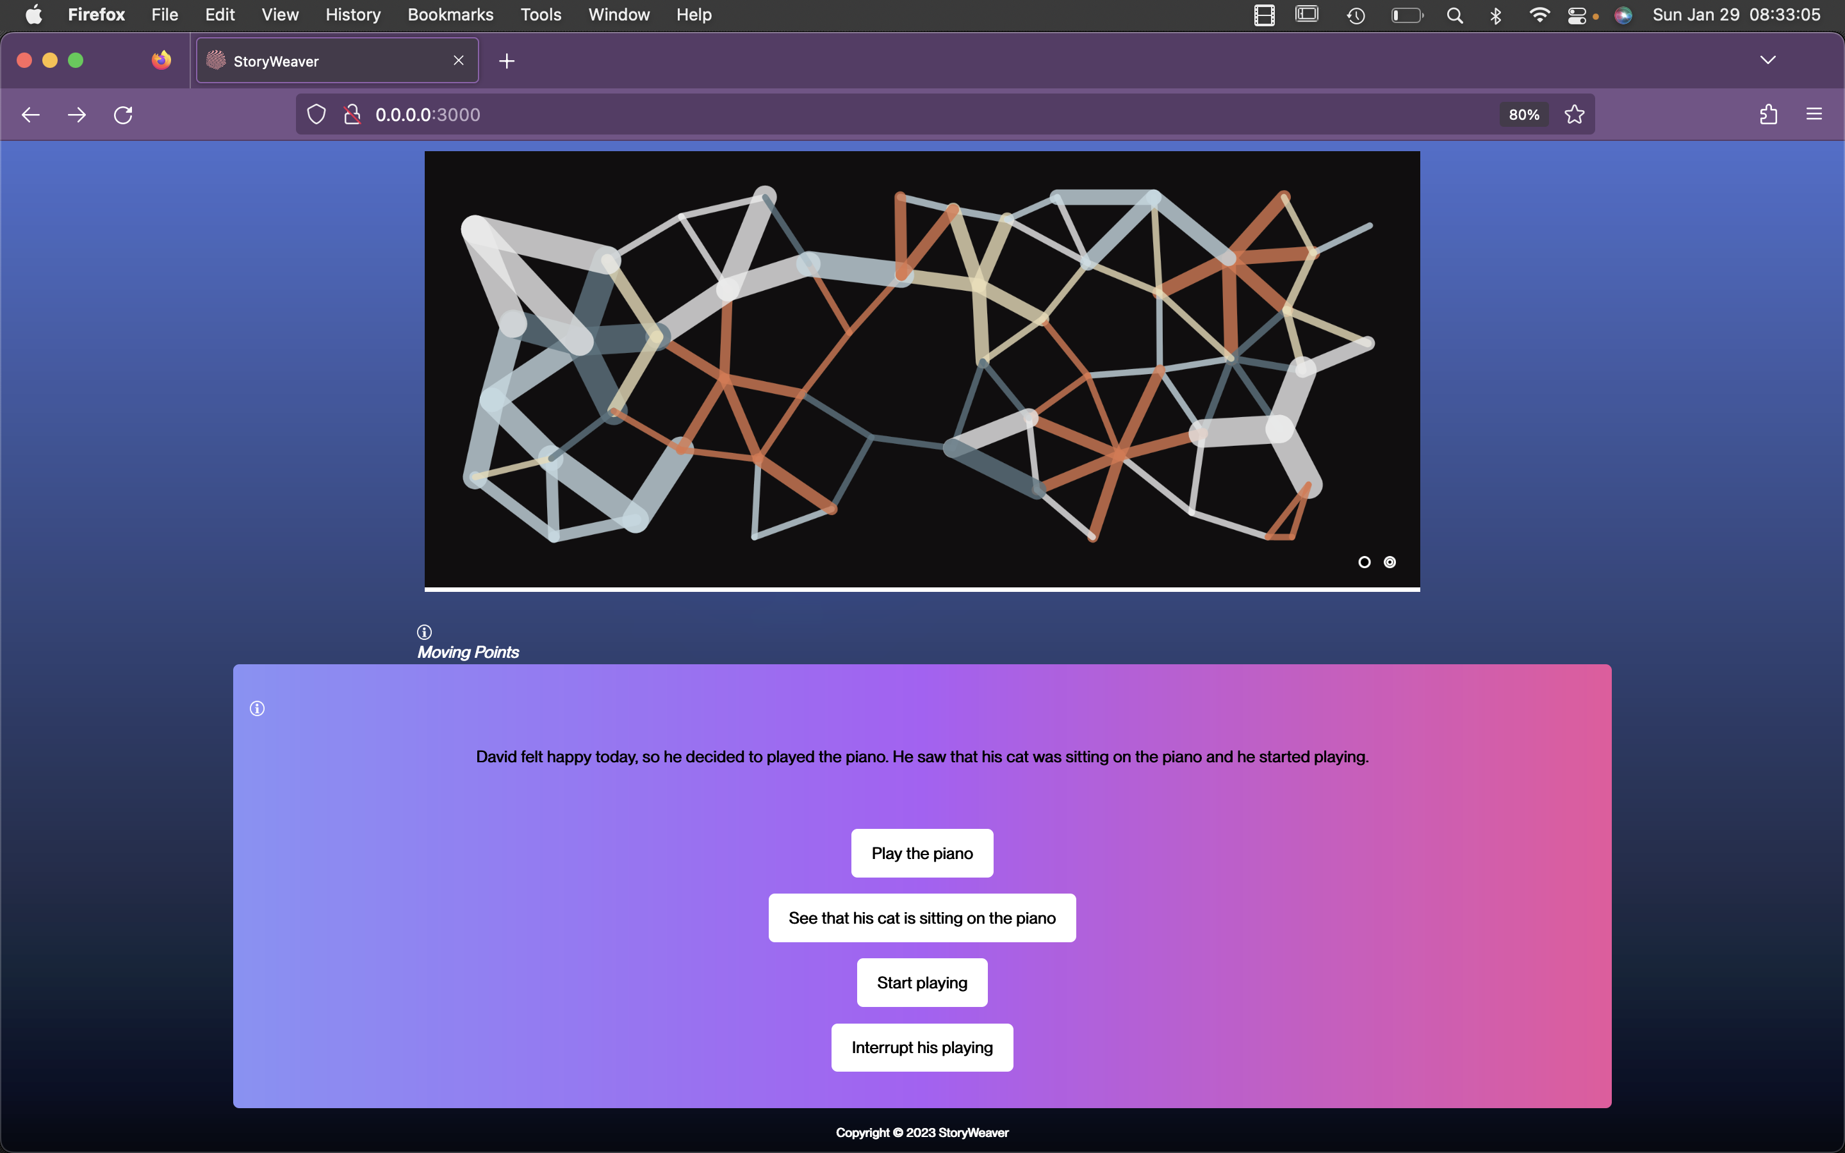
Task: Click the info icon above Moving Points
Action: (425, 632)
